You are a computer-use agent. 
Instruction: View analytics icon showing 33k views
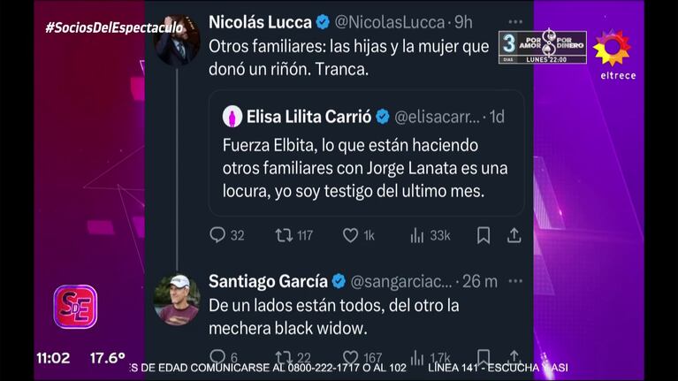[x=417, y=235]
